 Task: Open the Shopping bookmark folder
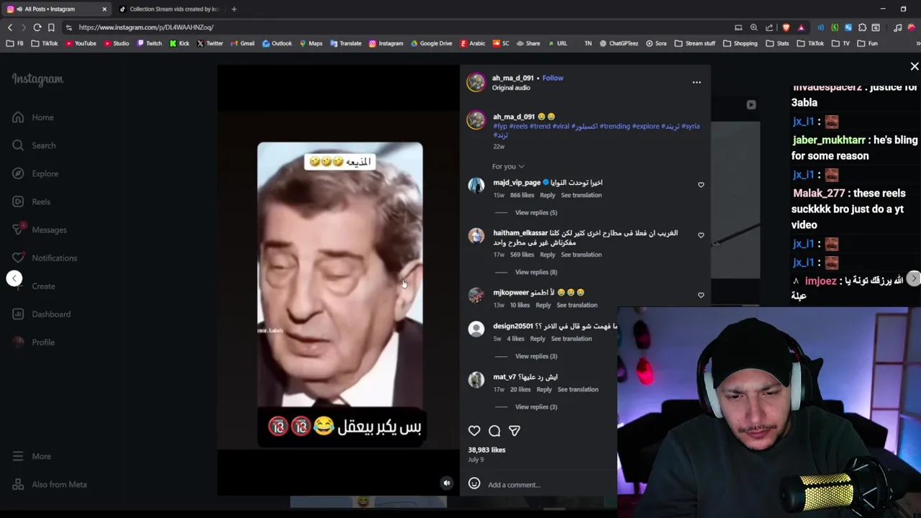click(740, 43)
